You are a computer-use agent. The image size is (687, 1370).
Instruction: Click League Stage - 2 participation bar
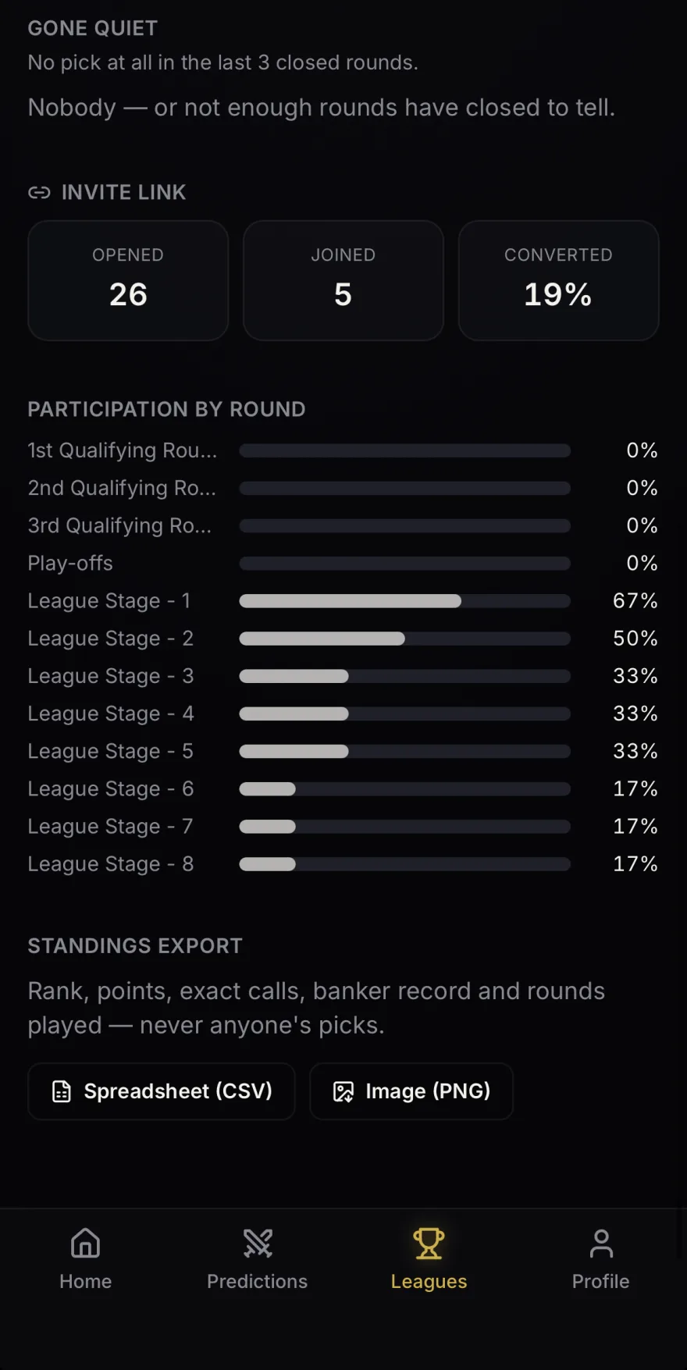404,639
